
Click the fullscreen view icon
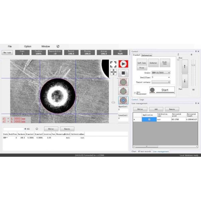pos(113,64)
